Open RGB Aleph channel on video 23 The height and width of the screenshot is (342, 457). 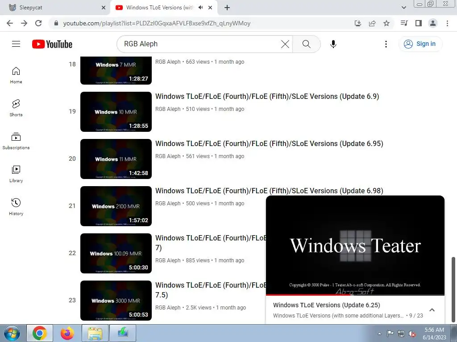(168, 308)
